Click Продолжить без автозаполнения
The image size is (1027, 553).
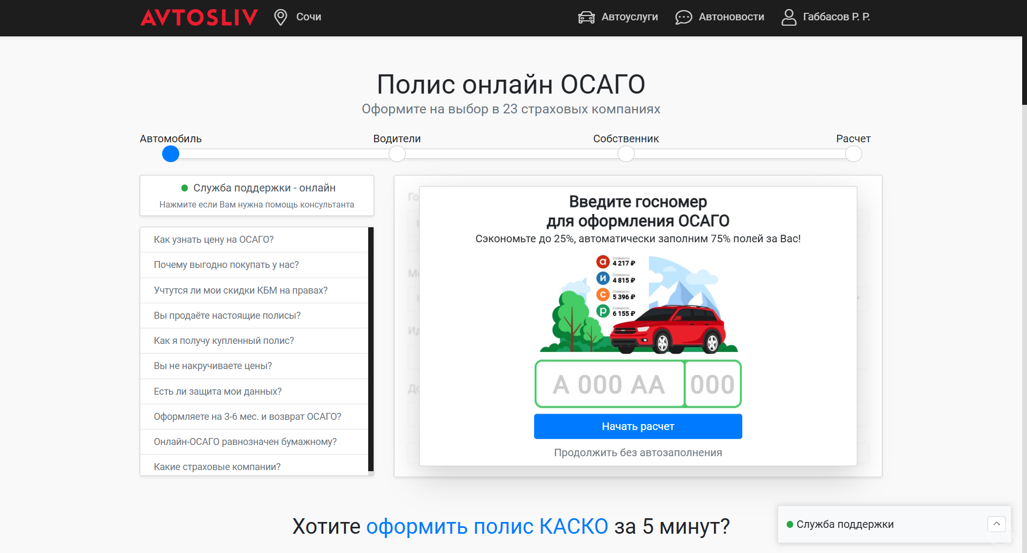click(637, 452)
